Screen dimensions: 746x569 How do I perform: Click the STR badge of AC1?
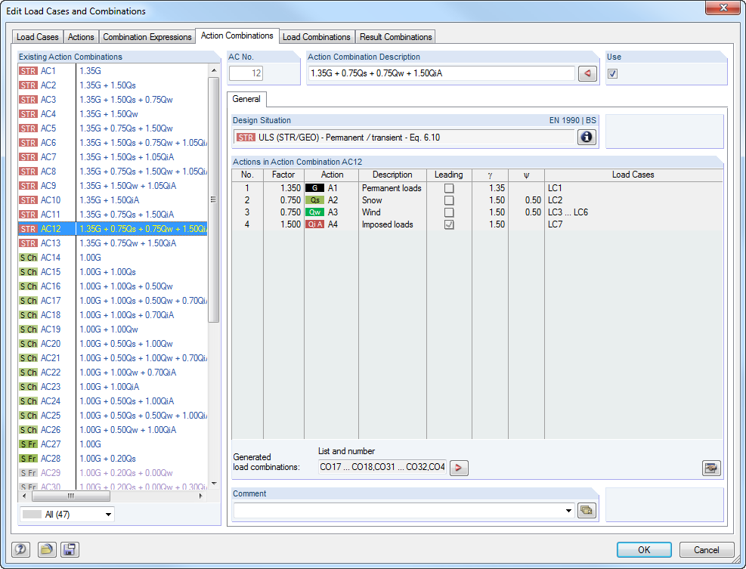point(28,71)
